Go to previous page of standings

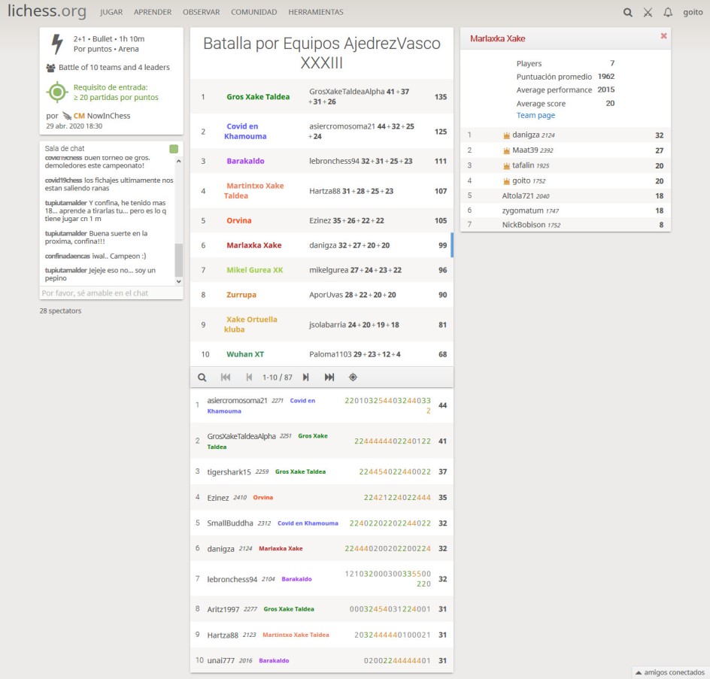pos(249,377)
